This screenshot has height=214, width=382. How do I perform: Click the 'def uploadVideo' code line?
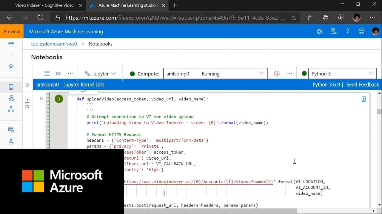click(142, 99)
